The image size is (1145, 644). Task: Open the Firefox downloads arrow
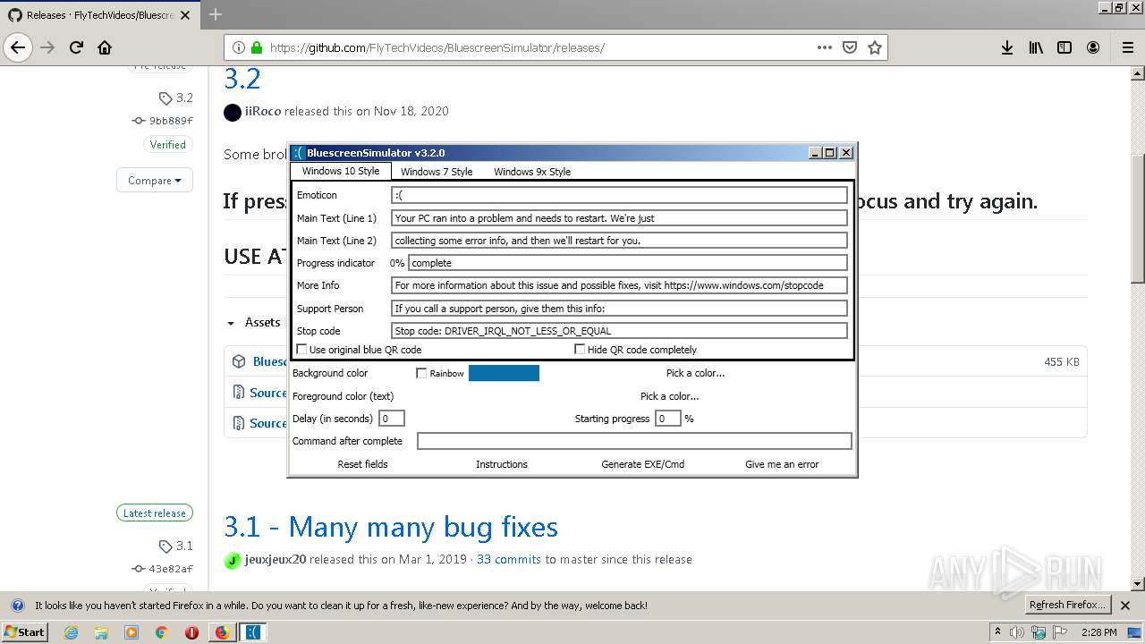1007,47
